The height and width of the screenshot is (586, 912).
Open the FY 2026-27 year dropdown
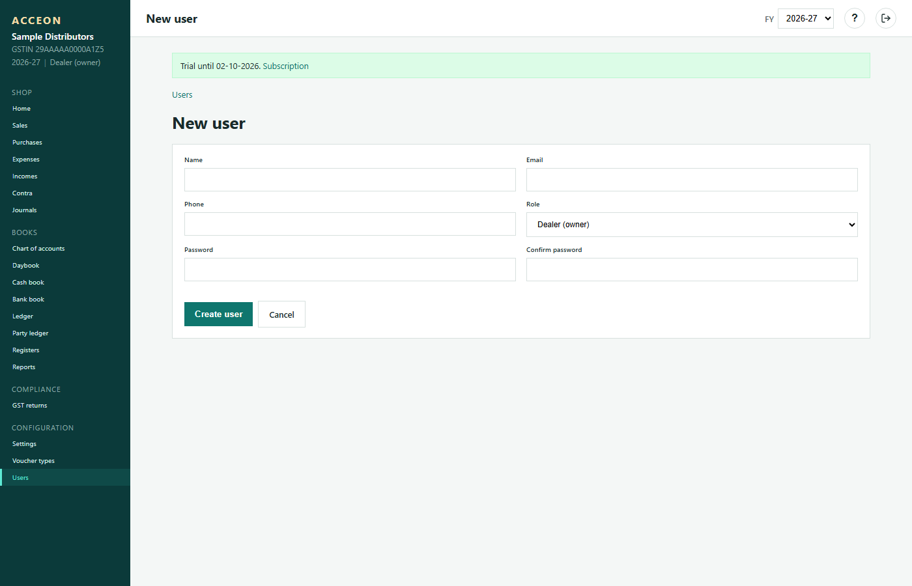point(806,18)
